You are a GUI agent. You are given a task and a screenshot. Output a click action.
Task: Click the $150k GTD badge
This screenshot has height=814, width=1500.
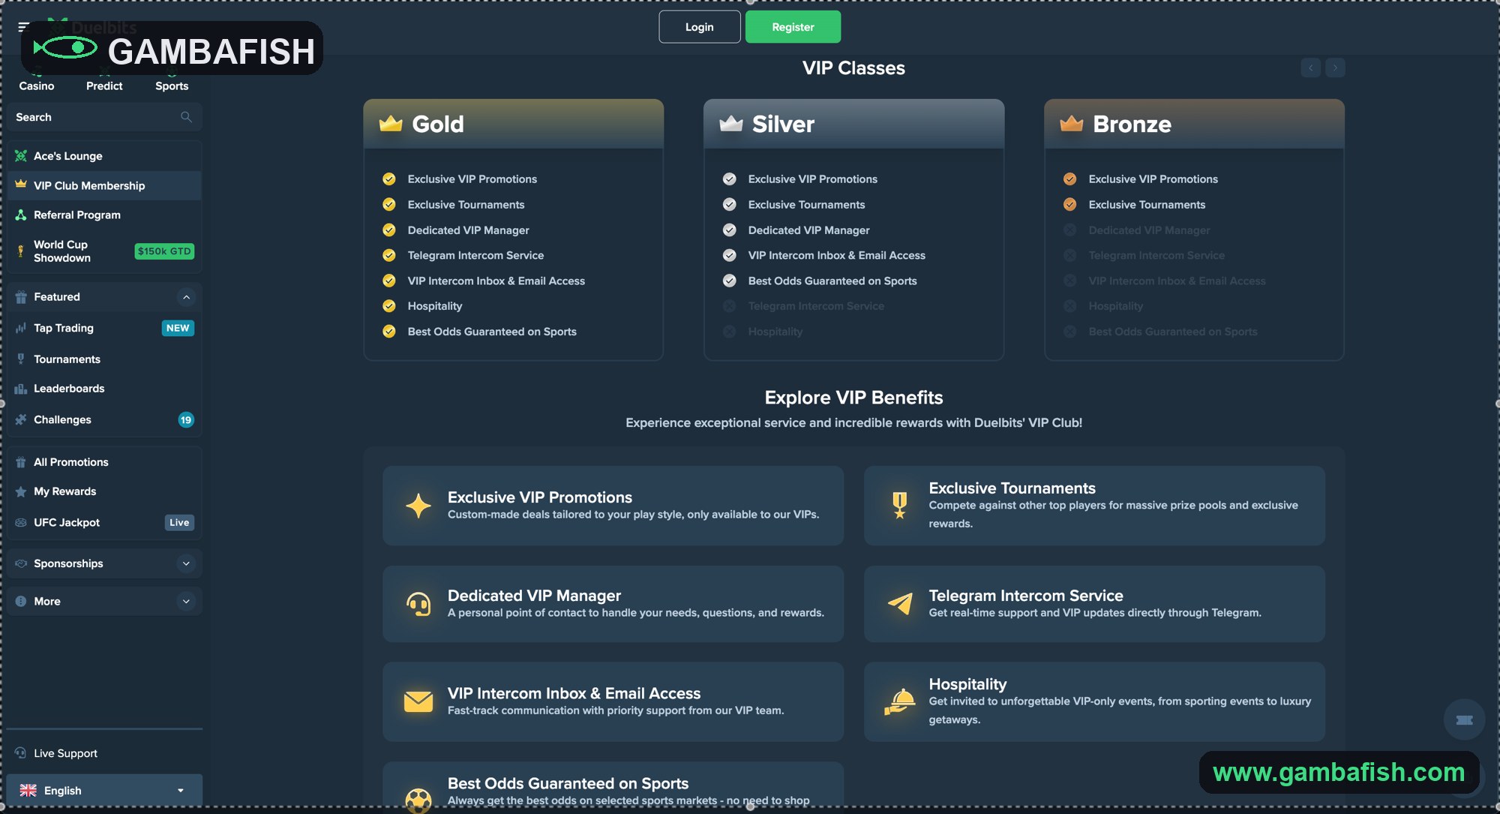164,251
